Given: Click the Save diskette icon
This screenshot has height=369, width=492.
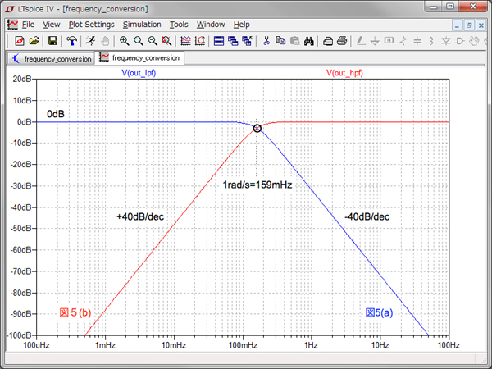Looking at the screenshot, I should 52,40.
